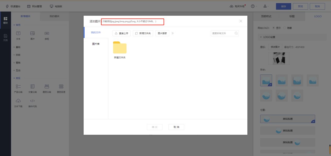Select the checked square logo shape

266,80
